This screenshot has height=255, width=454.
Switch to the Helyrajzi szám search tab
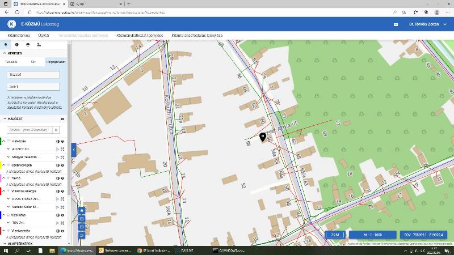56,62
